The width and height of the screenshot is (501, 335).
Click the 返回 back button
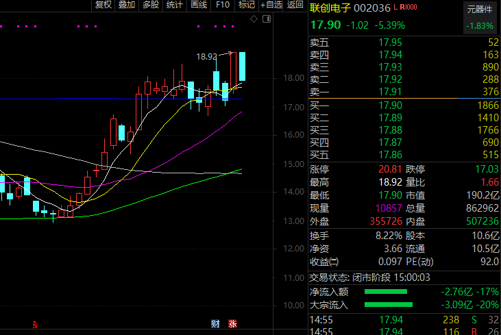tap(295, 5)
